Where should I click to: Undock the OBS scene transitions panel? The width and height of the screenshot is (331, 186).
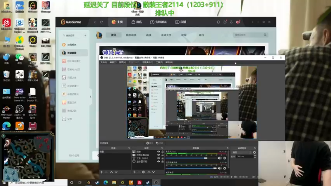click(x=255, y=148)
